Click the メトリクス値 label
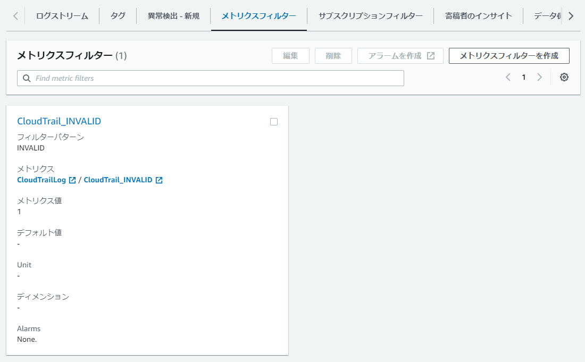Viewport: 585px width, 362px height. tap(39, 201)
